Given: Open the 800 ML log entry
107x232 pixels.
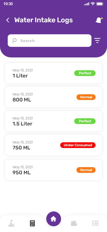Looking at the screenshot, I should 54,97.
